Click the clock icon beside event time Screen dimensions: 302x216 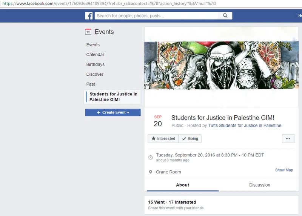click(x=151, y=158)
